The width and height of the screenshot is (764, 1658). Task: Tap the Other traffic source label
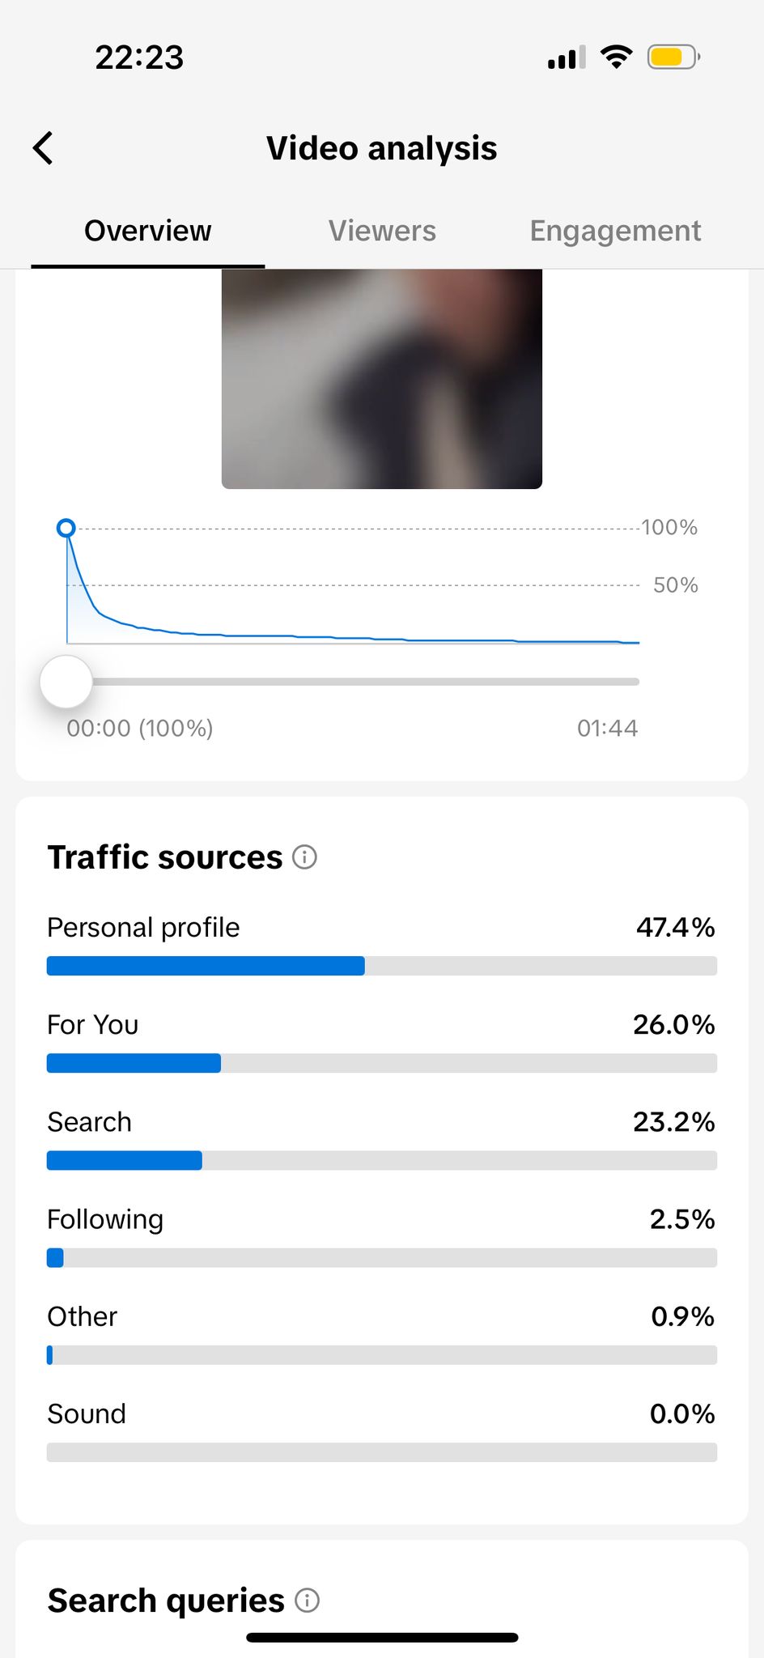coord(83,1316)
